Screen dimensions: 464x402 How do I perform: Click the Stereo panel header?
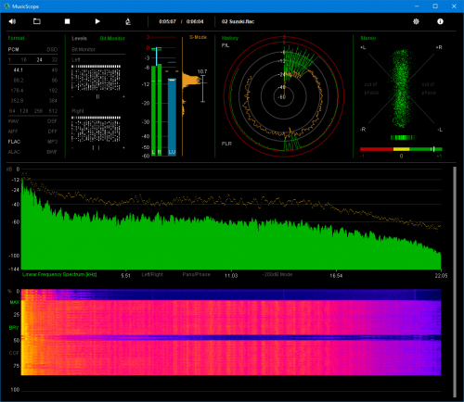tap(368, 38)
